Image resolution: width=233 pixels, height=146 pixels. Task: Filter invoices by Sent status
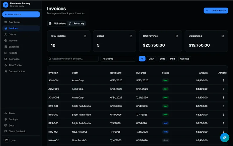click(x=162, y=59)
